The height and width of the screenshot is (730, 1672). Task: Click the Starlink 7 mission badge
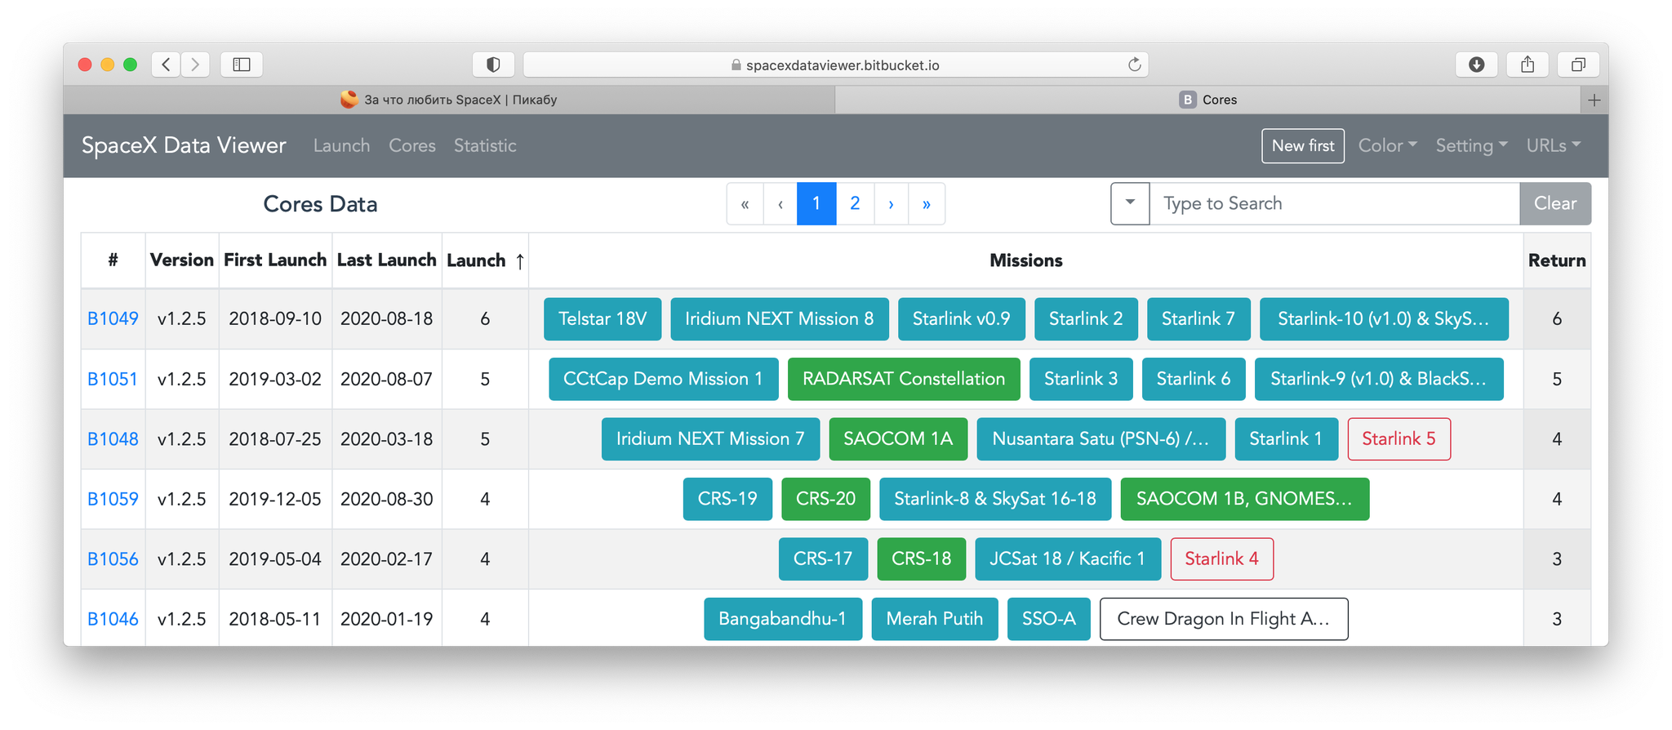click(1198, 318)
